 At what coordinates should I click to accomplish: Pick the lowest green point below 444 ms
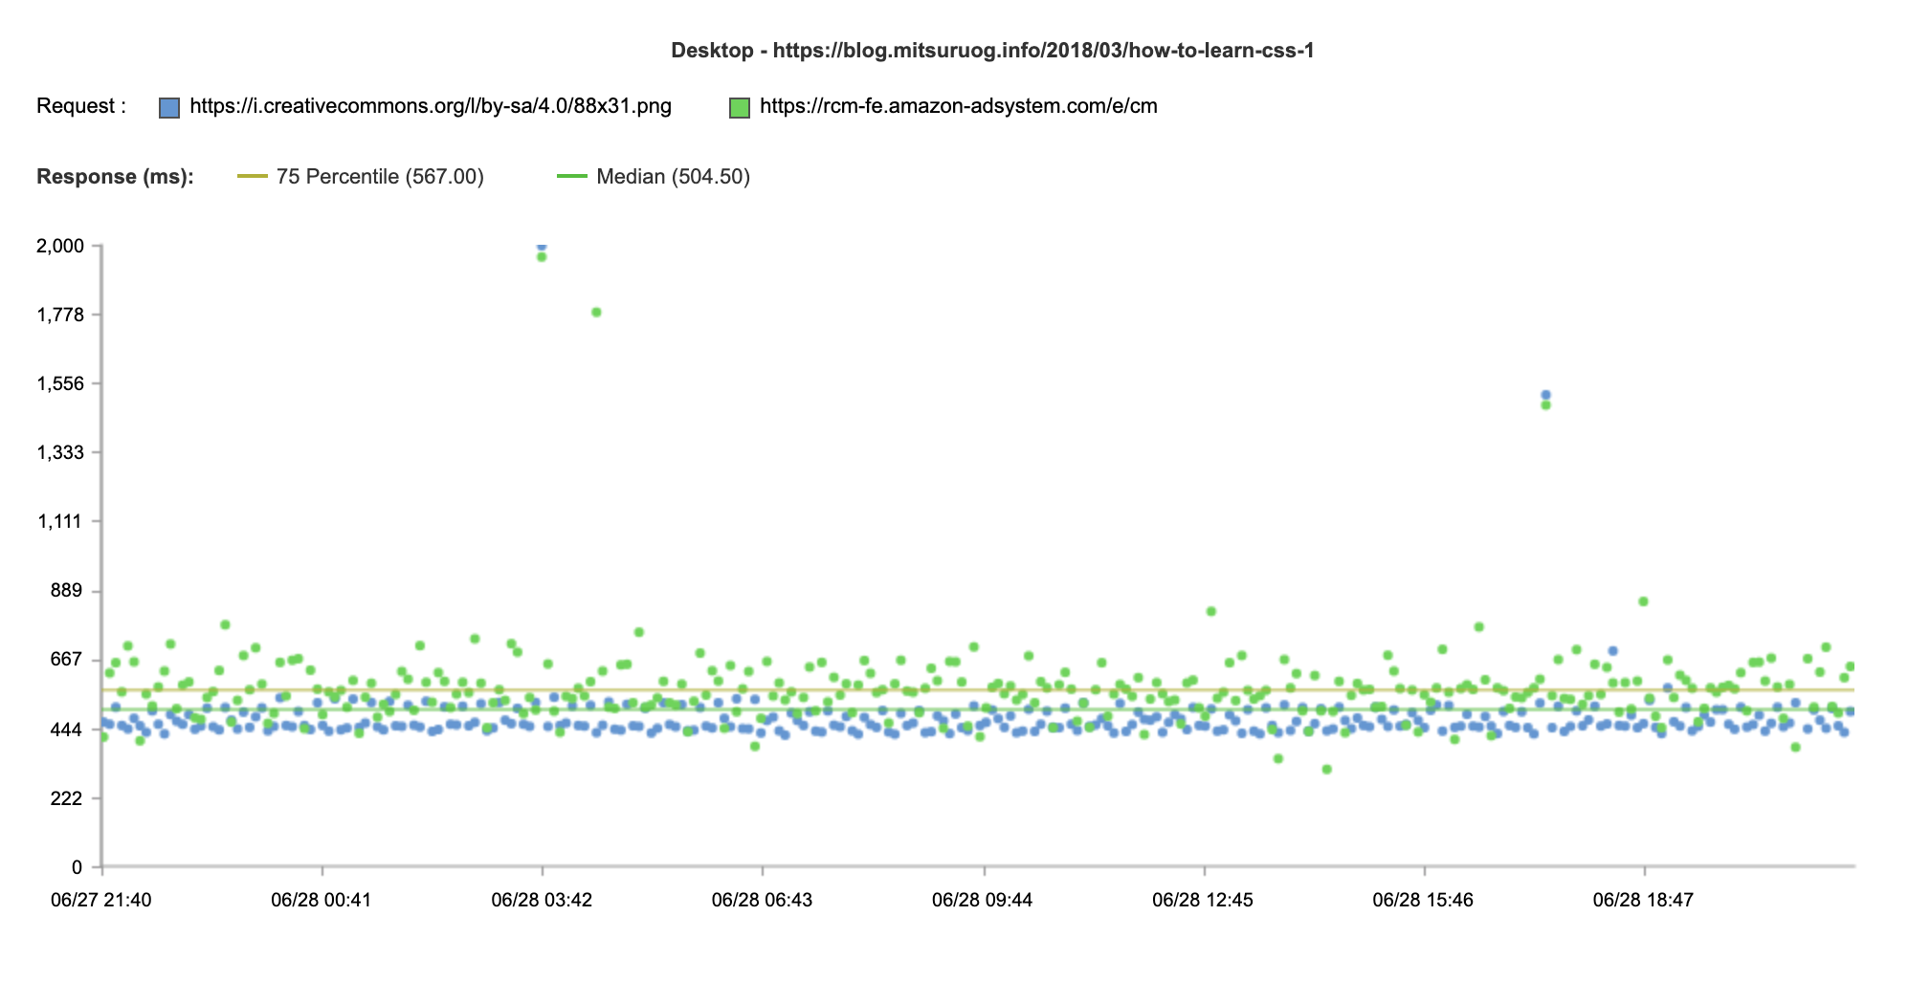pos(1326,769)
